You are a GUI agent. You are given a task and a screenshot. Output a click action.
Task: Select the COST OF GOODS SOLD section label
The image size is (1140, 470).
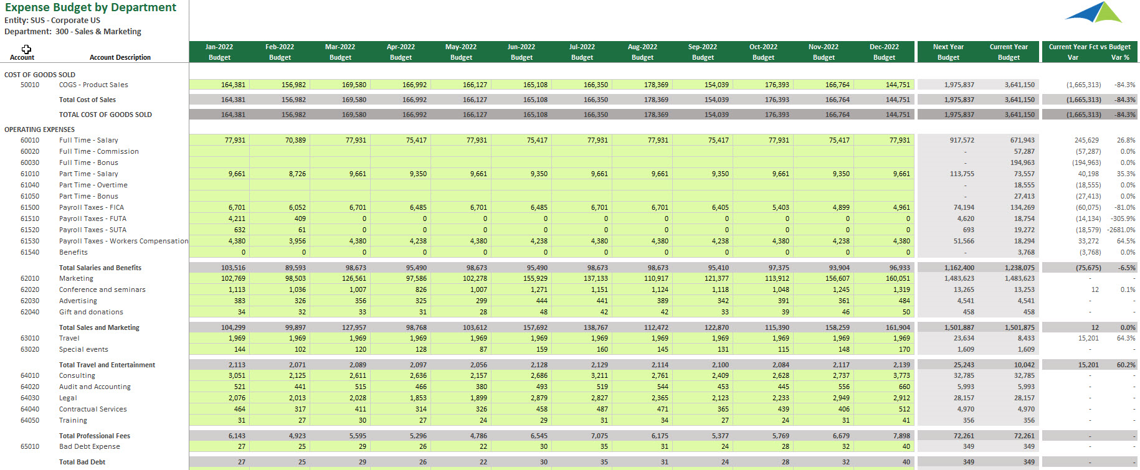(x=40, y=75)
